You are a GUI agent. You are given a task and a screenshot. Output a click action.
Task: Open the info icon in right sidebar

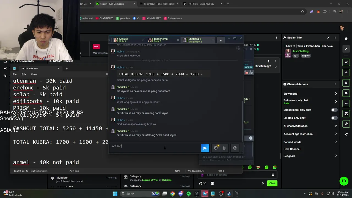(x=346, y=39)
